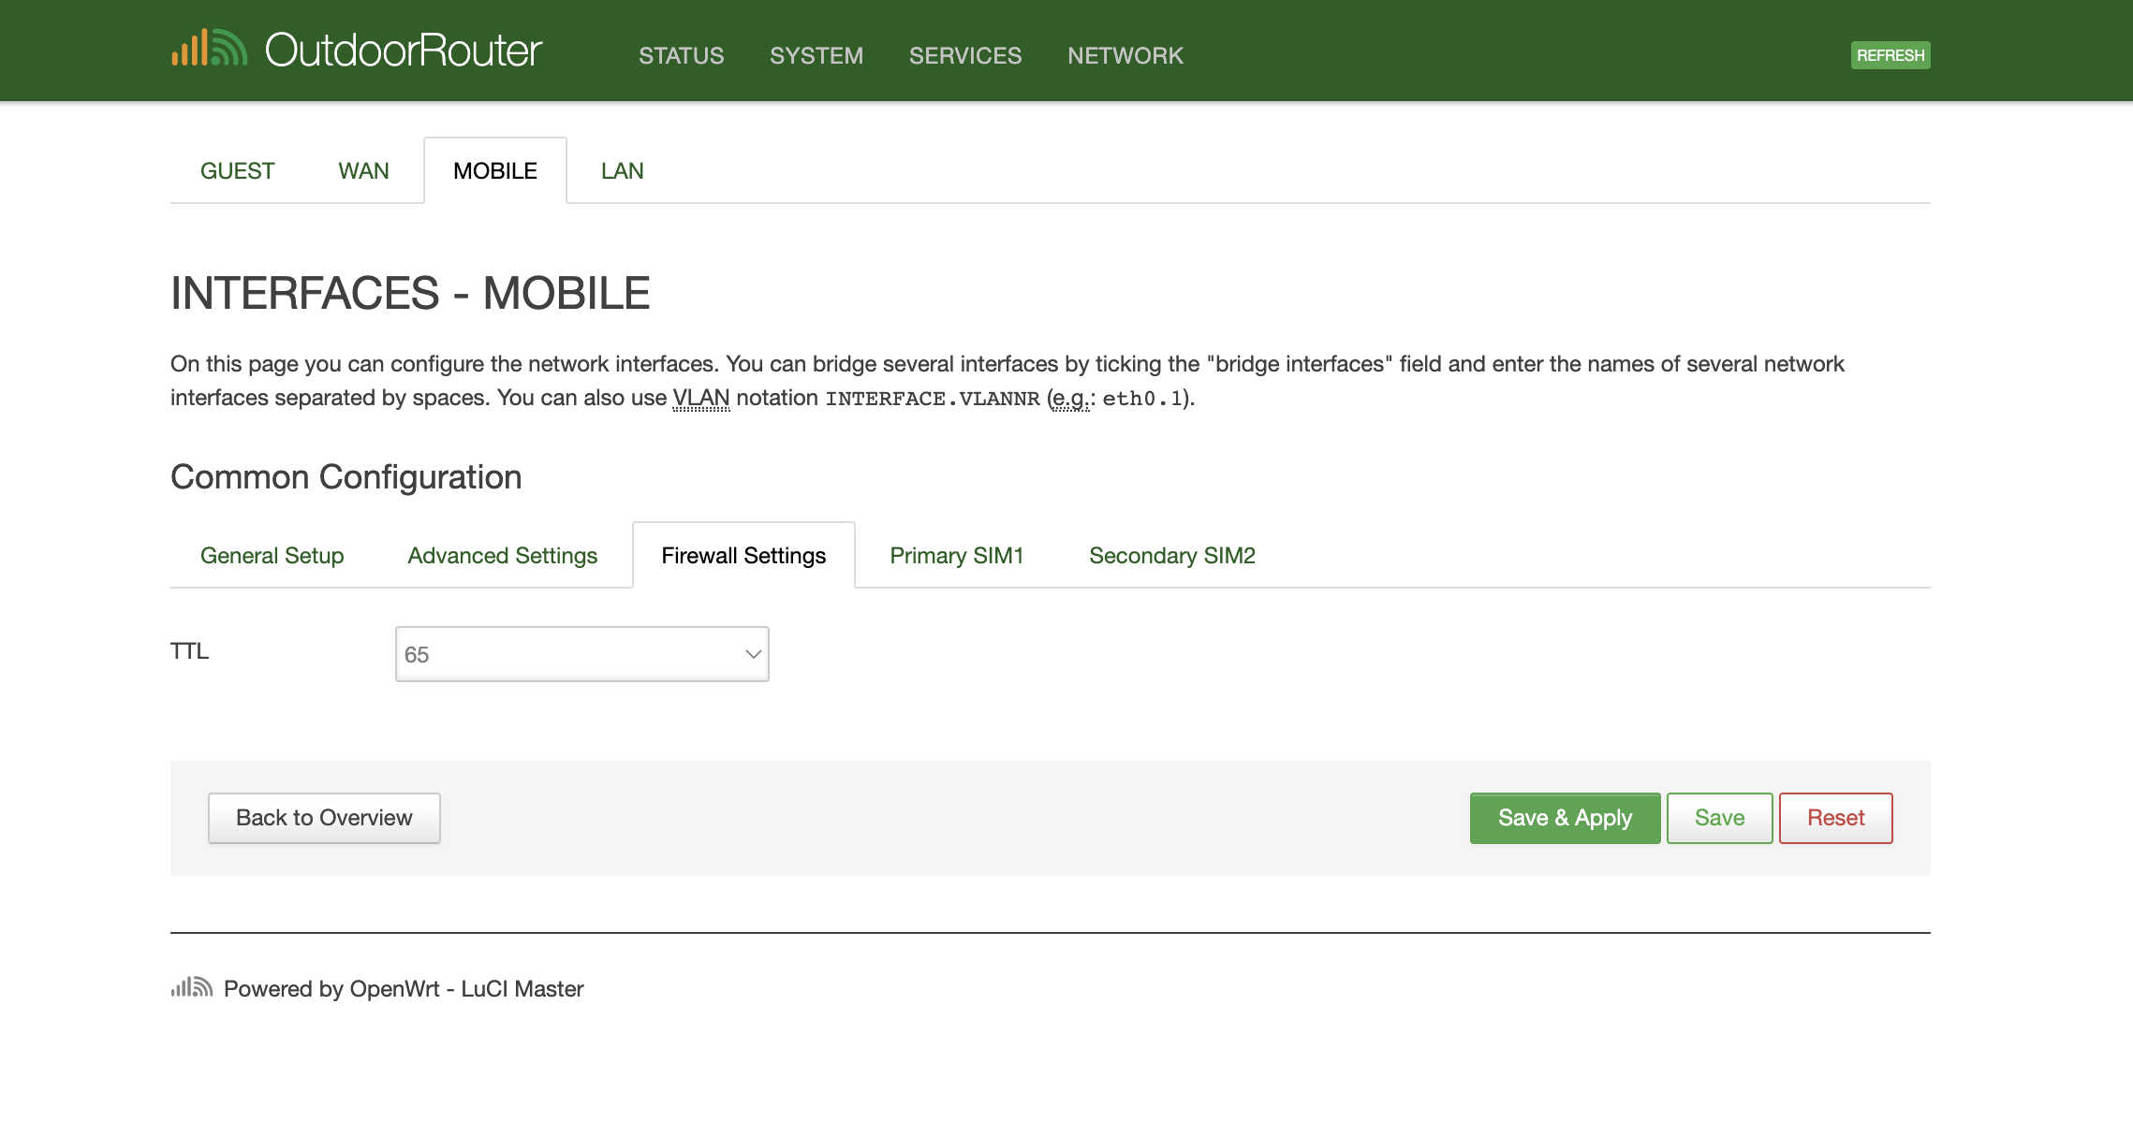2133x1136 pixels.
Task: Open the Primary SIM1 tab
Action: tap(957, 556)
